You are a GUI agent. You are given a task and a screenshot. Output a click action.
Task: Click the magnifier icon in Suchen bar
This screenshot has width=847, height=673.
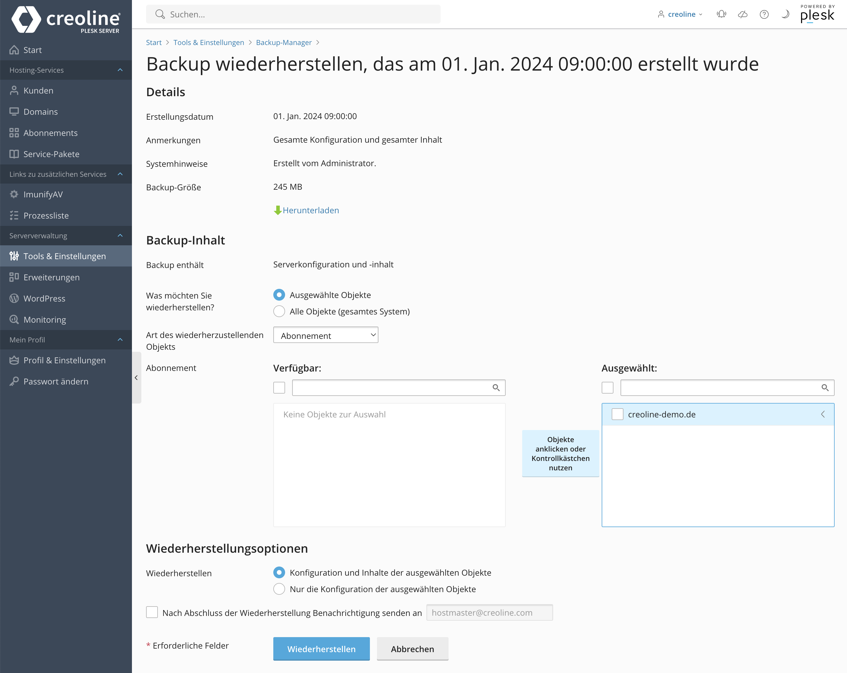pyautogui.click(x=160, y=14)
